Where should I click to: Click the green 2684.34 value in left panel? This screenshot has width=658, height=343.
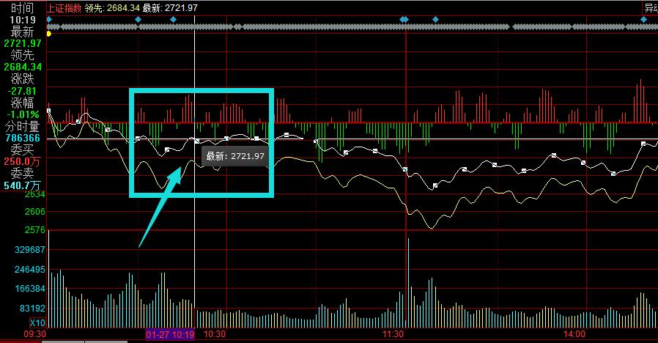click(x=23, y=67)
